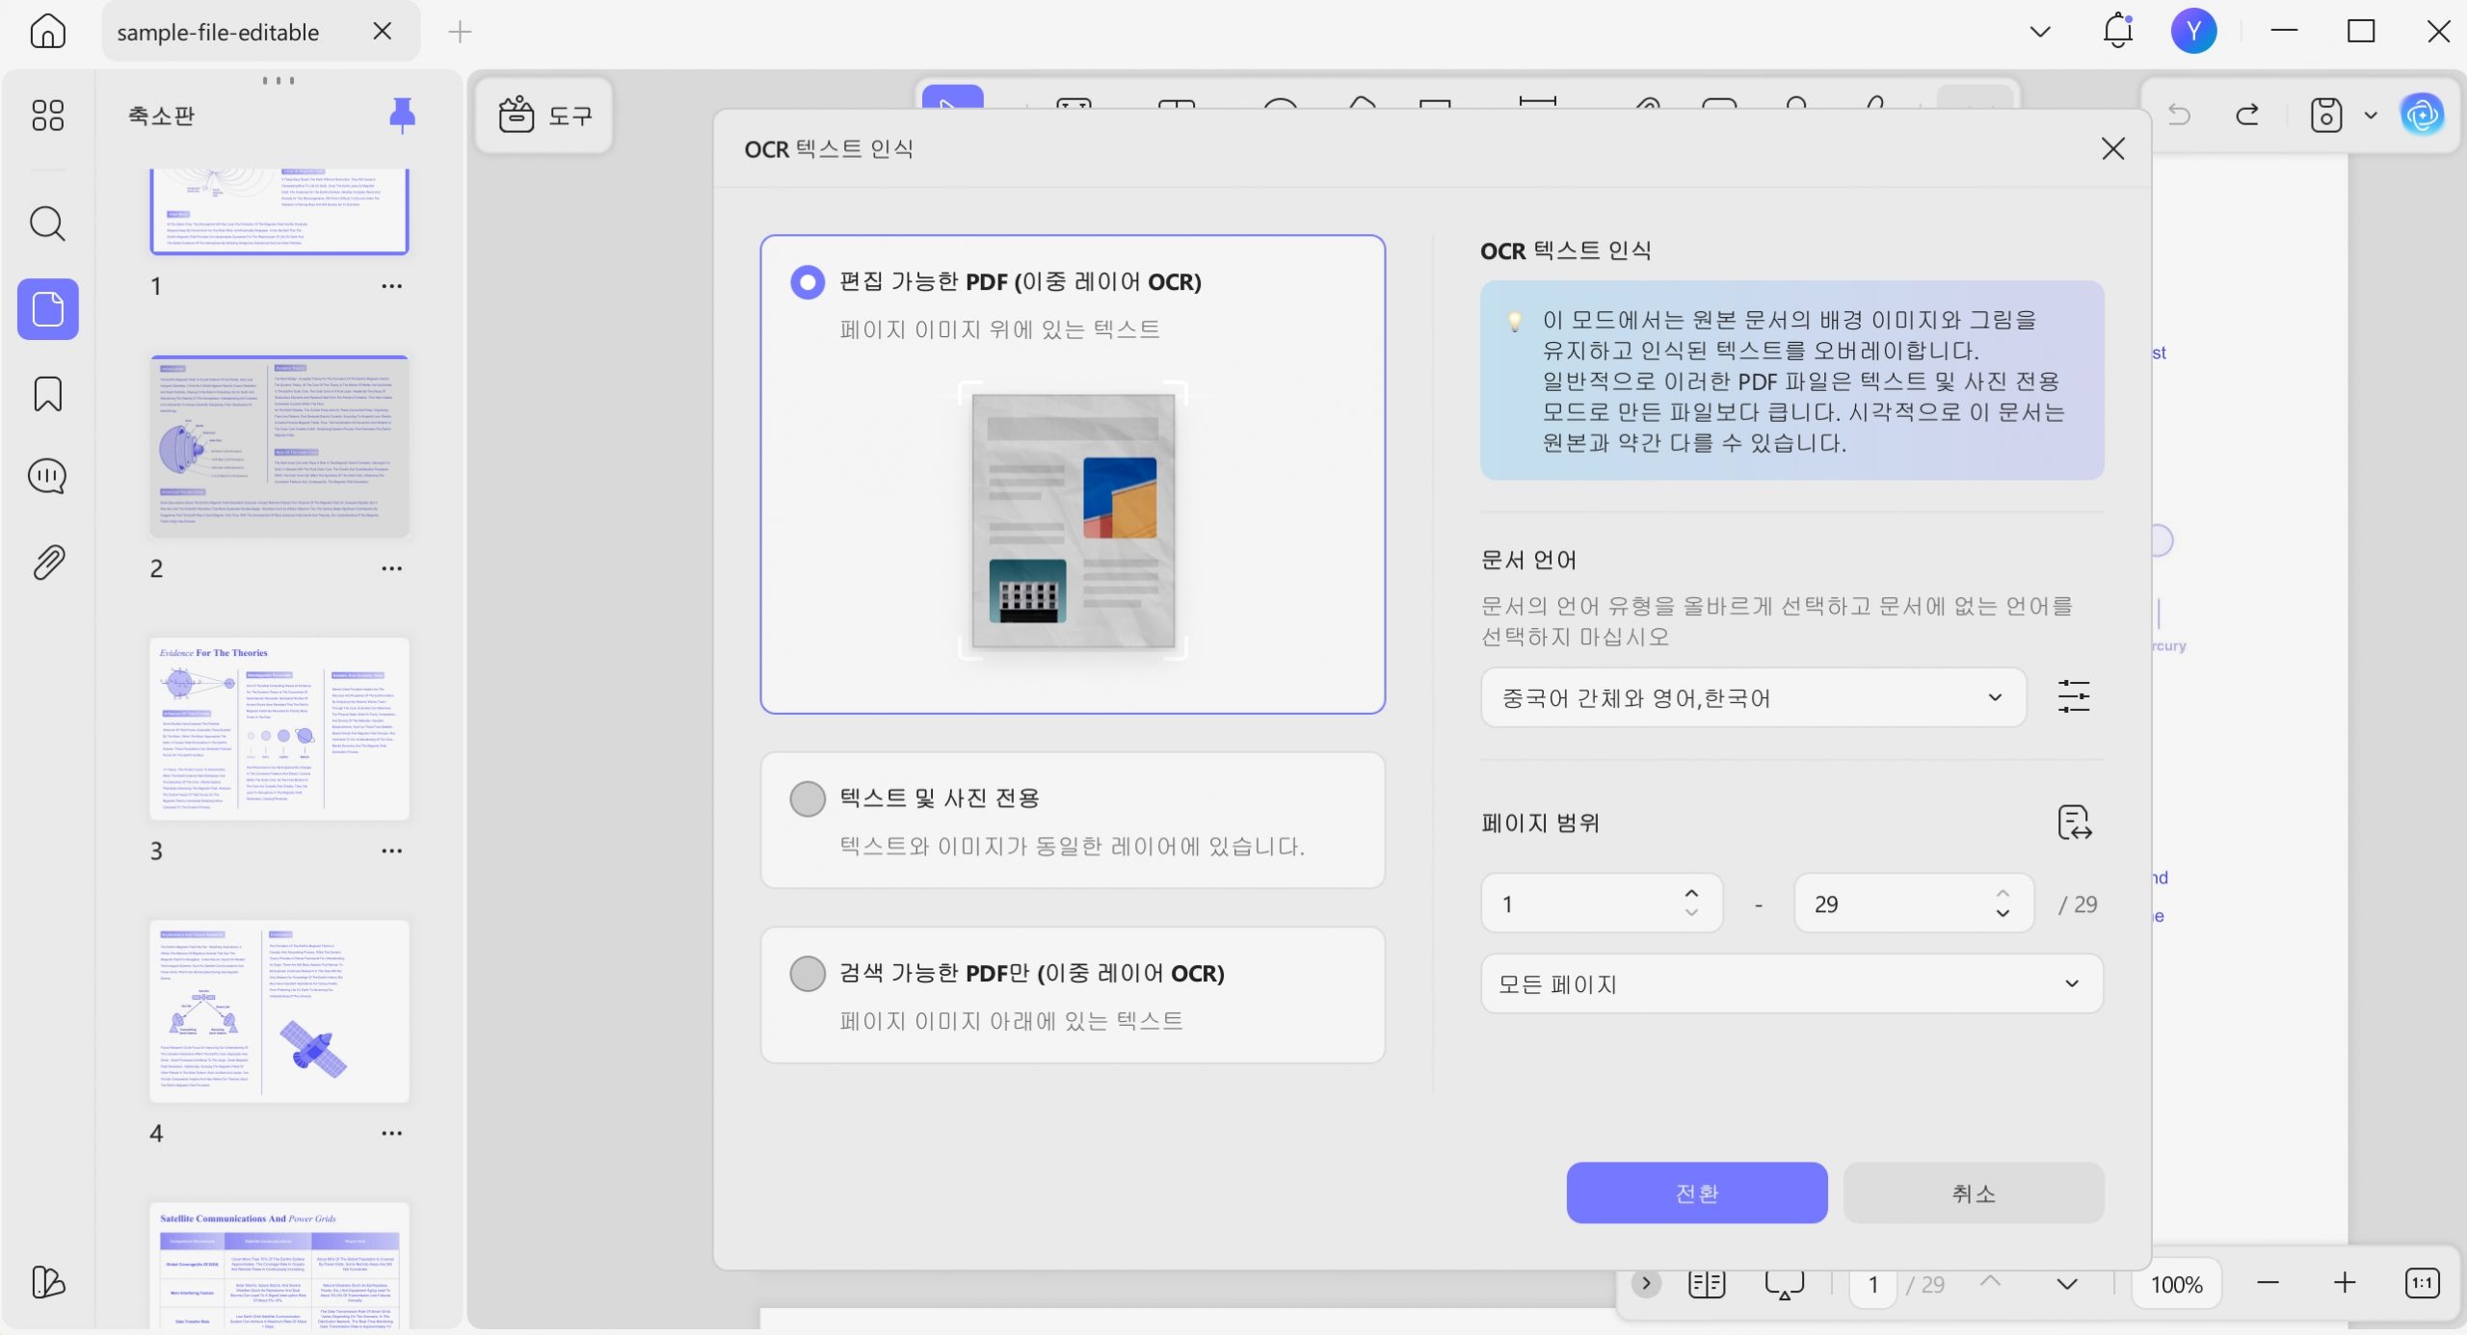Open the 도구 tools menu
Viewport: 2467px width, 1335px height.
(544, 116)
